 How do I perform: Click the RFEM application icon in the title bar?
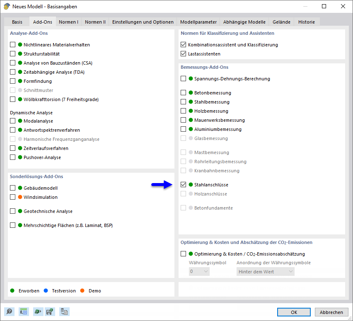click(x=6, y=7)
